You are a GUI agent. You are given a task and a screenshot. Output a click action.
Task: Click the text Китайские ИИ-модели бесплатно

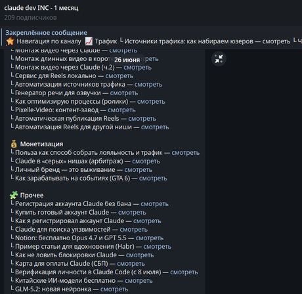pos(65,280)
